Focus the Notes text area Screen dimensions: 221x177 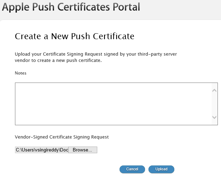[x=112, y=104]
